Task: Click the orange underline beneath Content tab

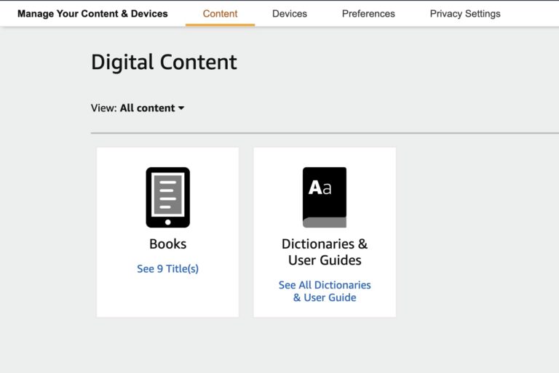Action: tap(220, 25)
